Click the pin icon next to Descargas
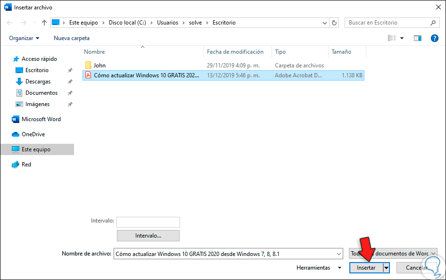 click(x=70, y=82)
